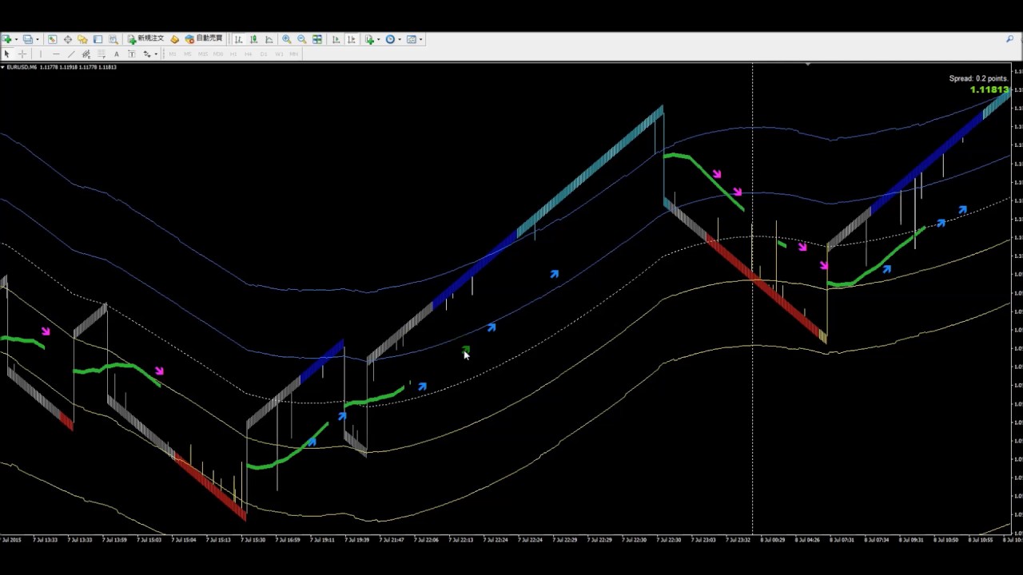Viewport: 1023px width, 575px height.
Task: Click the Zoom In magnifier
Action: tap(286, 39)
